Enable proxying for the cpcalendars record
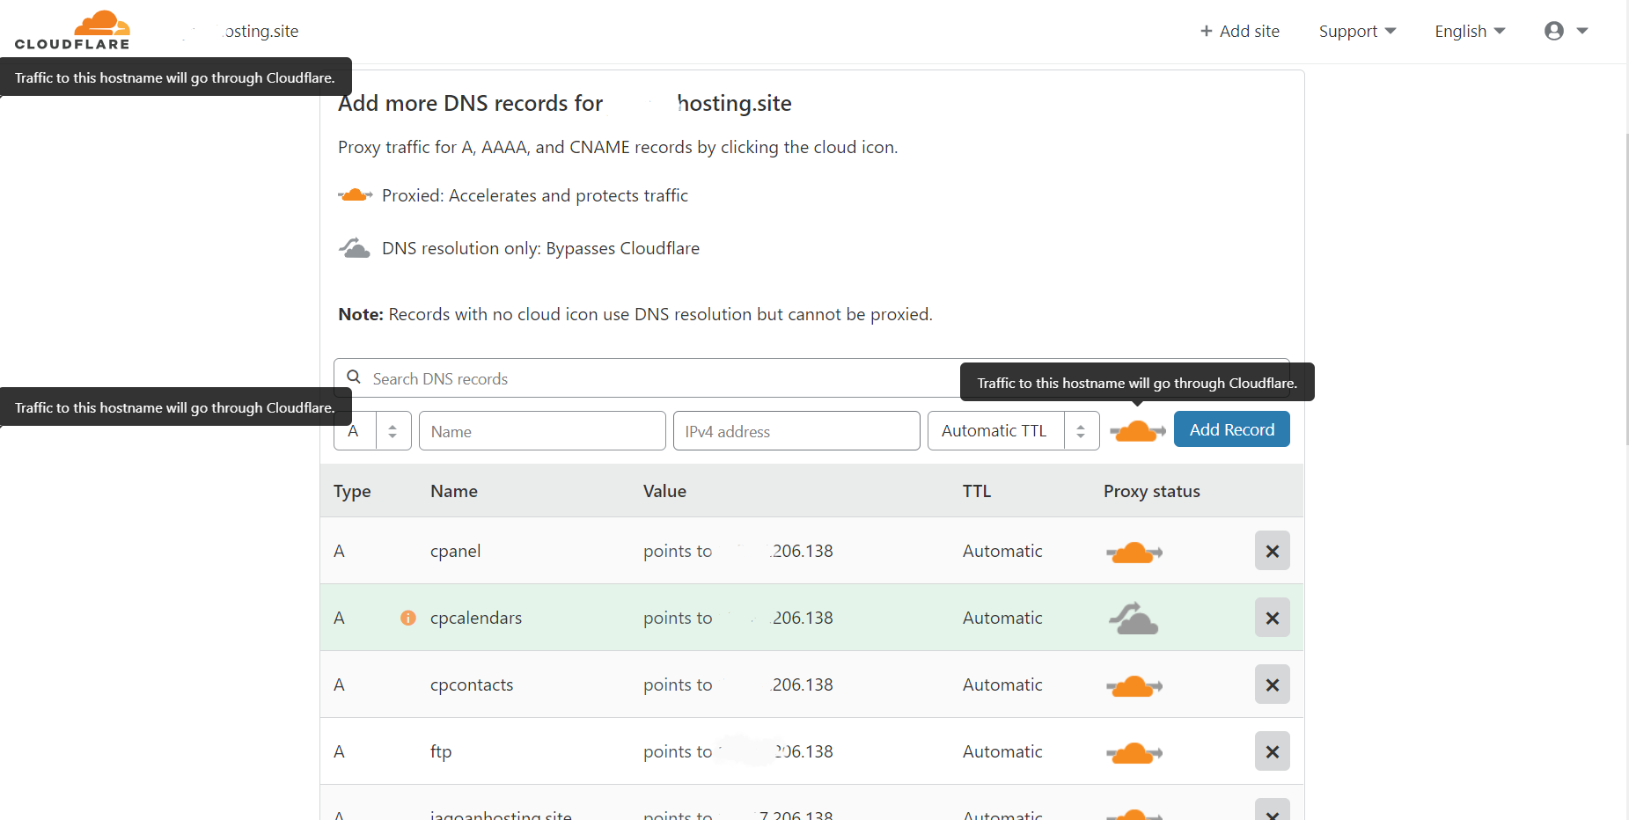The height and width of the screenshot is (820, 1629). tap(1134, 618)
